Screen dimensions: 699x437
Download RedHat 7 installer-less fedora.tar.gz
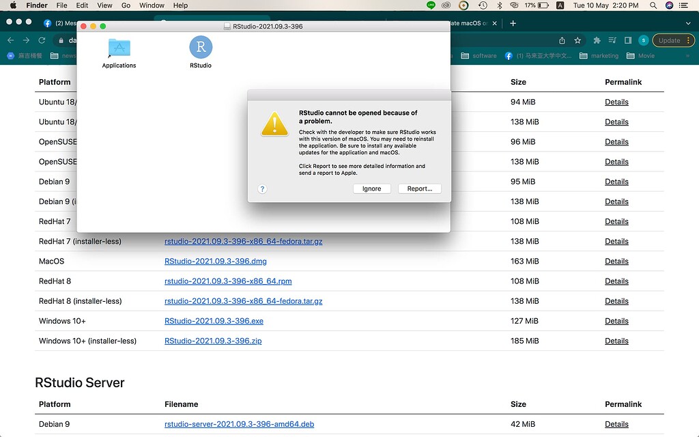point(244,241)
